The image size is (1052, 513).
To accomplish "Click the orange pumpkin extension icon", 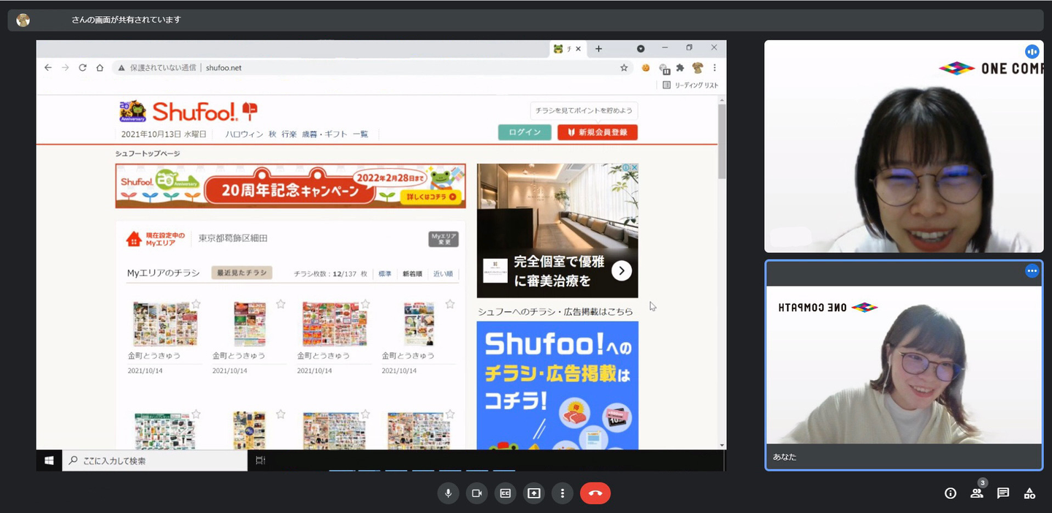I will click(x=646, y=67).
